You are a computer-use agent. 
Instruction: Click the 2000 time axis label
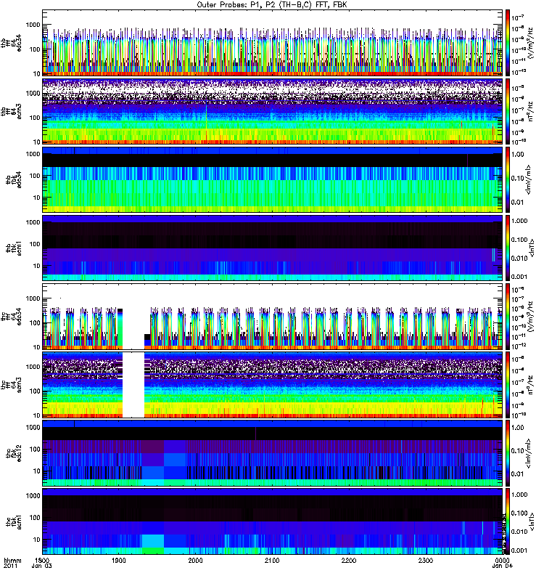pyautogui.click(x=195, y=560)
